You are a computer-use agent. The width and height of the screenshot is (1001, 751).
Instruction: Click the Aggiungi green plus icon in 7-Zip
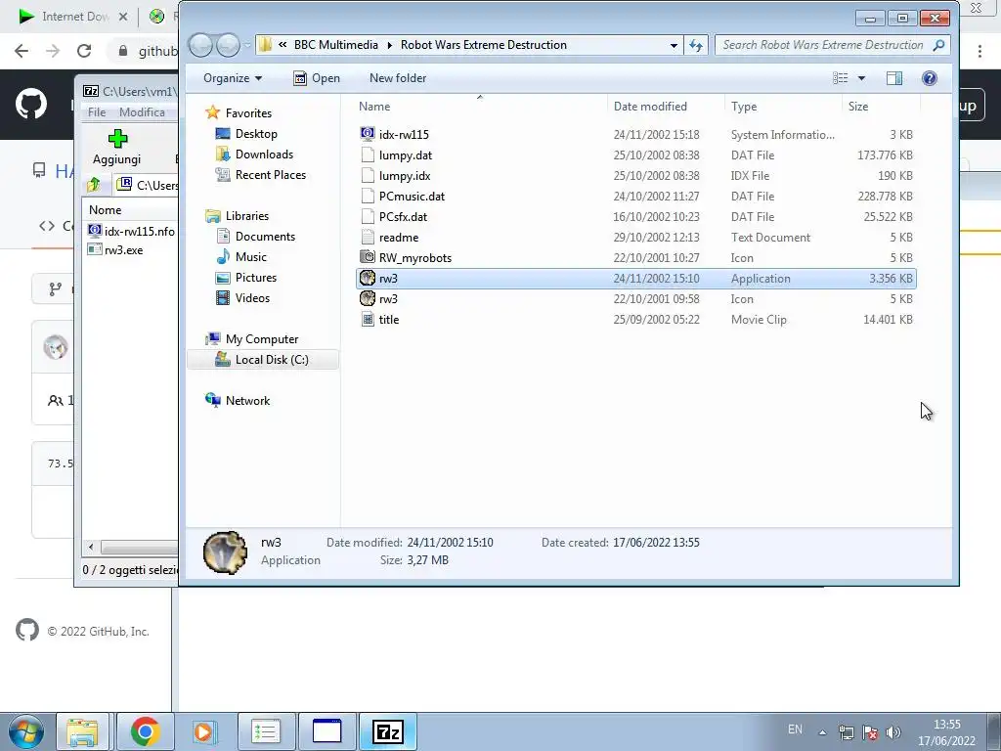coord(117,139)
